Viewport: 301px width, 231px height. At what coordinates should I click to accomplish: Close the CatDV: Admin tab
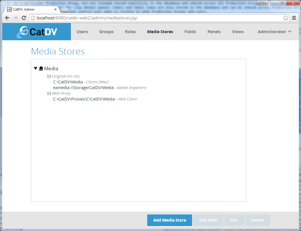point(55,9)
